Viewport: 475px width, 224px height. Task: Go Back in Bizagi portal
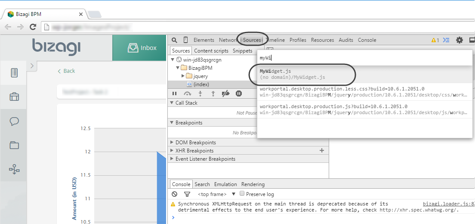(66, 71)
